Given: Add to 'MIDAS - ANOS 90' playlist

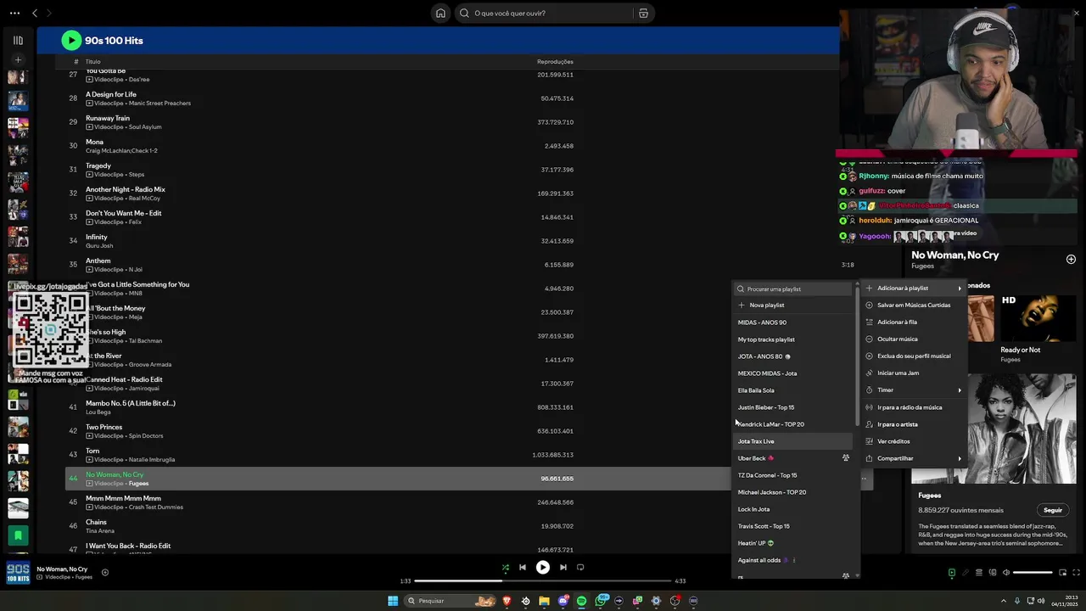Looking at the screenshot, I should pyautogui.click(x=793, y=322).
